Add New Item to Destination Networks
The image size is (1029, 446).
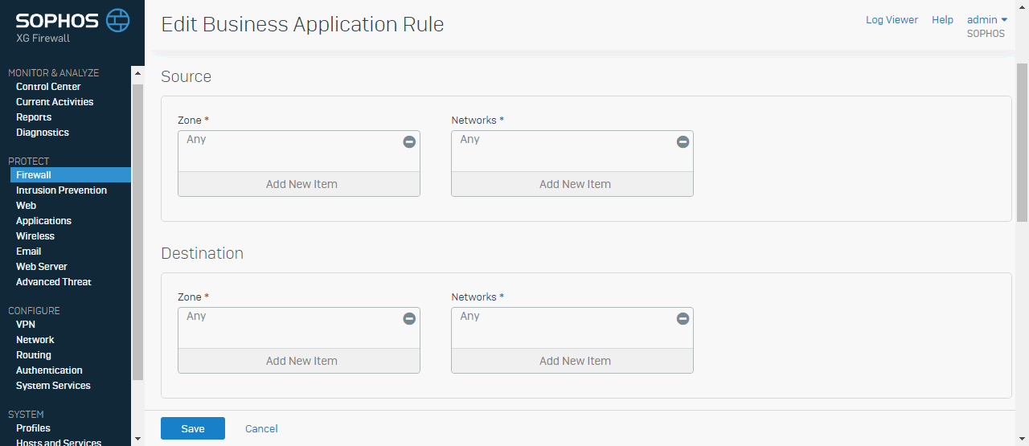tap(572, 361)
